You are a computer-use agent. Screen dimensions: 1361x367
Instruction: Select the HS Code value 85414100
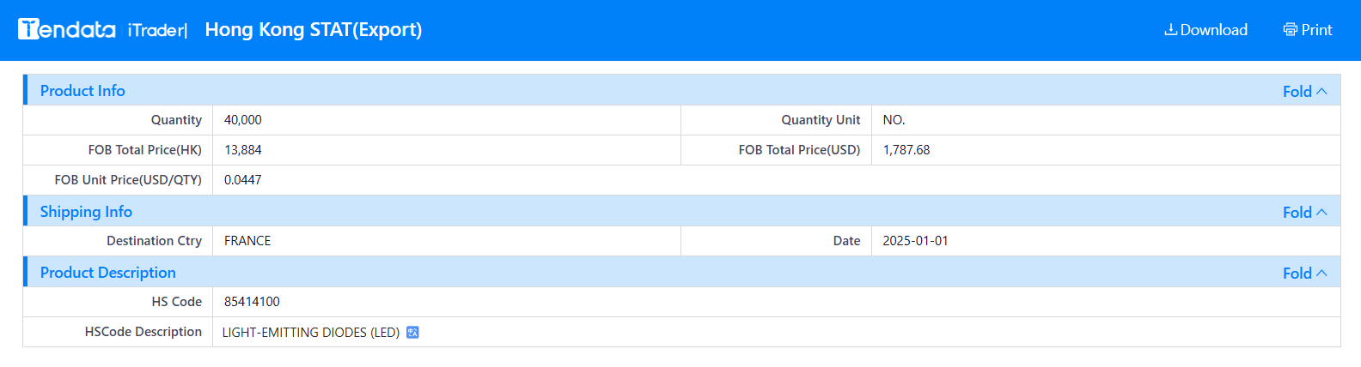coord(252,302)
